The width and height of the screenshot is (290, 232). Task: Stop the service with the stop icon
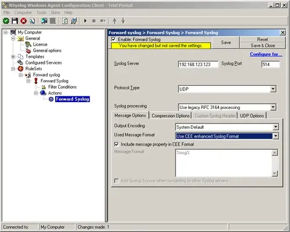coord(94,21)
